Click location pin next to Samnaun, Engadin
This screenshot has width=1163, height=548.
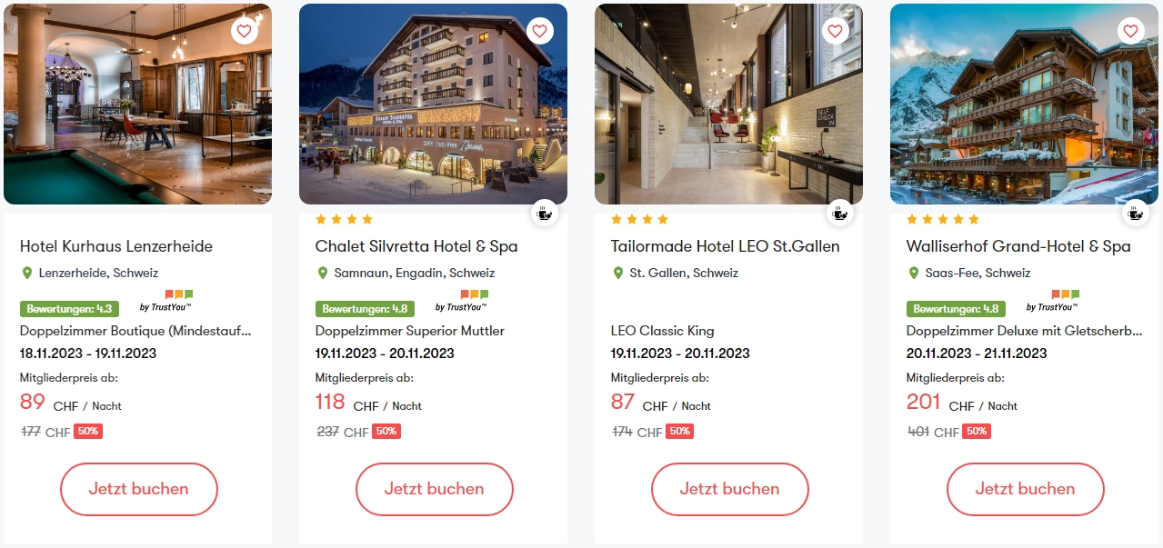coord(323,273)
